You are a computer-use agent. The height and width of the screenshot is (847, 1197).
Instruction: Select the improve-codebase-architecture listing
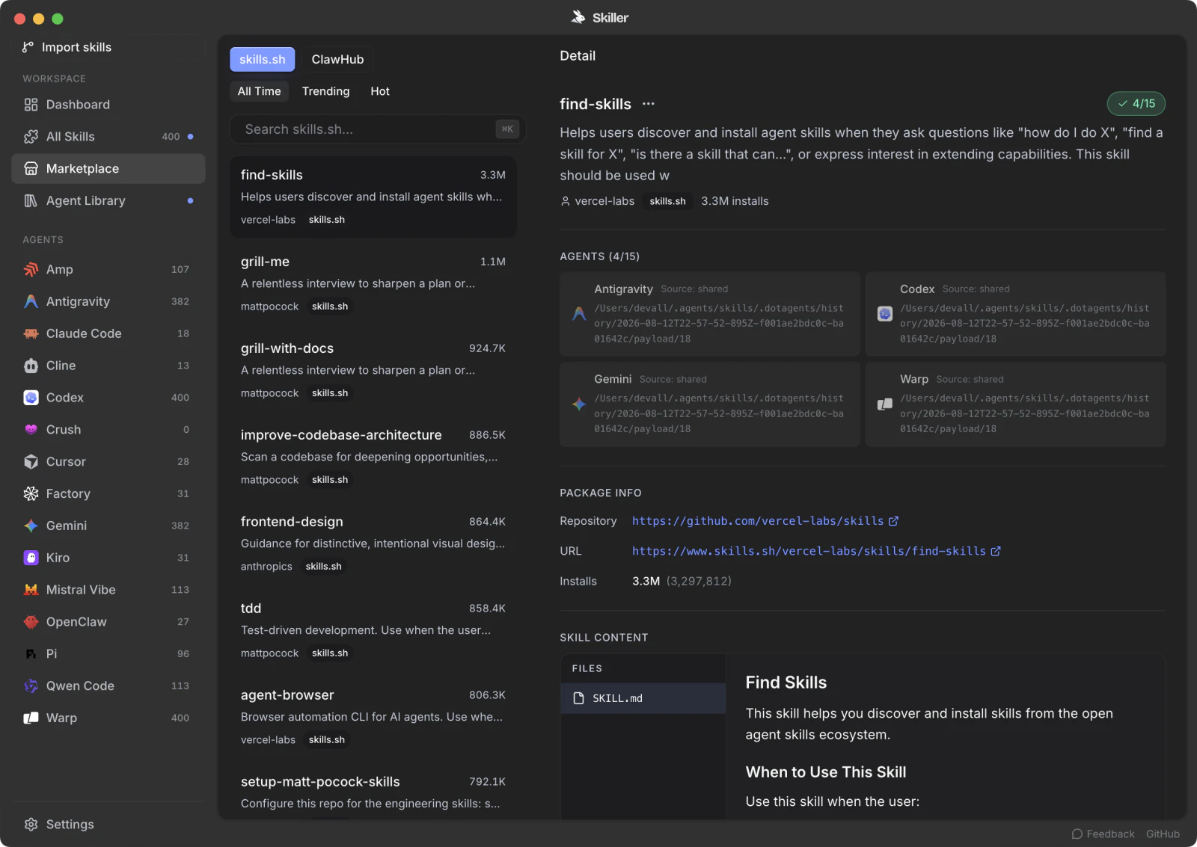coord(373,457)
